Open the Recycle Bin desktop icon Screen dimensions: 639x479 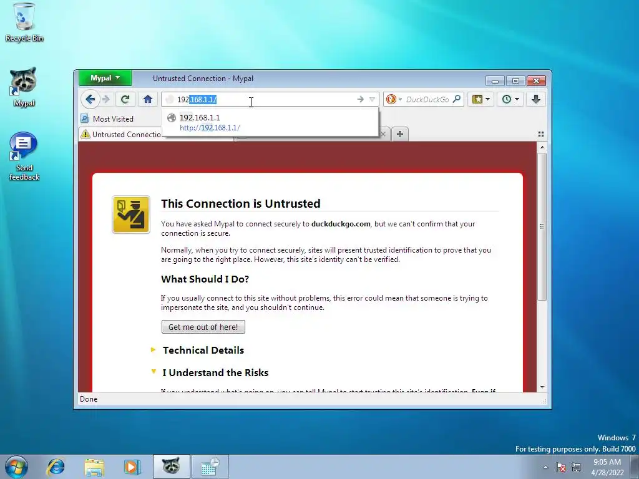24,23
